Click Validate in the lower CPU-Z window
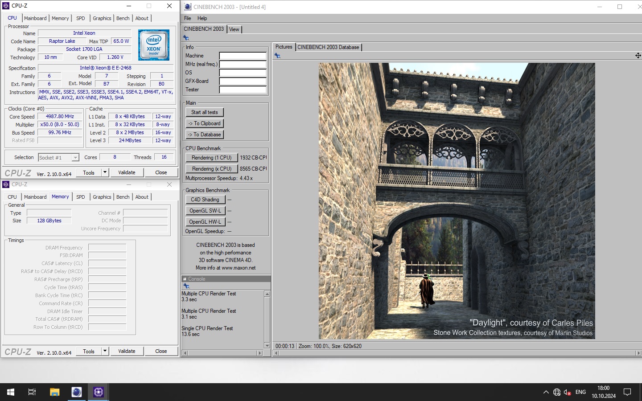642x401 pixels. tap(127, 351)
